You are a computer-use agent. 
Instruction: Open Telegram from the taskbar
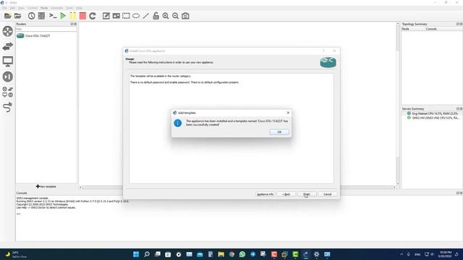(x=252, y=254)
